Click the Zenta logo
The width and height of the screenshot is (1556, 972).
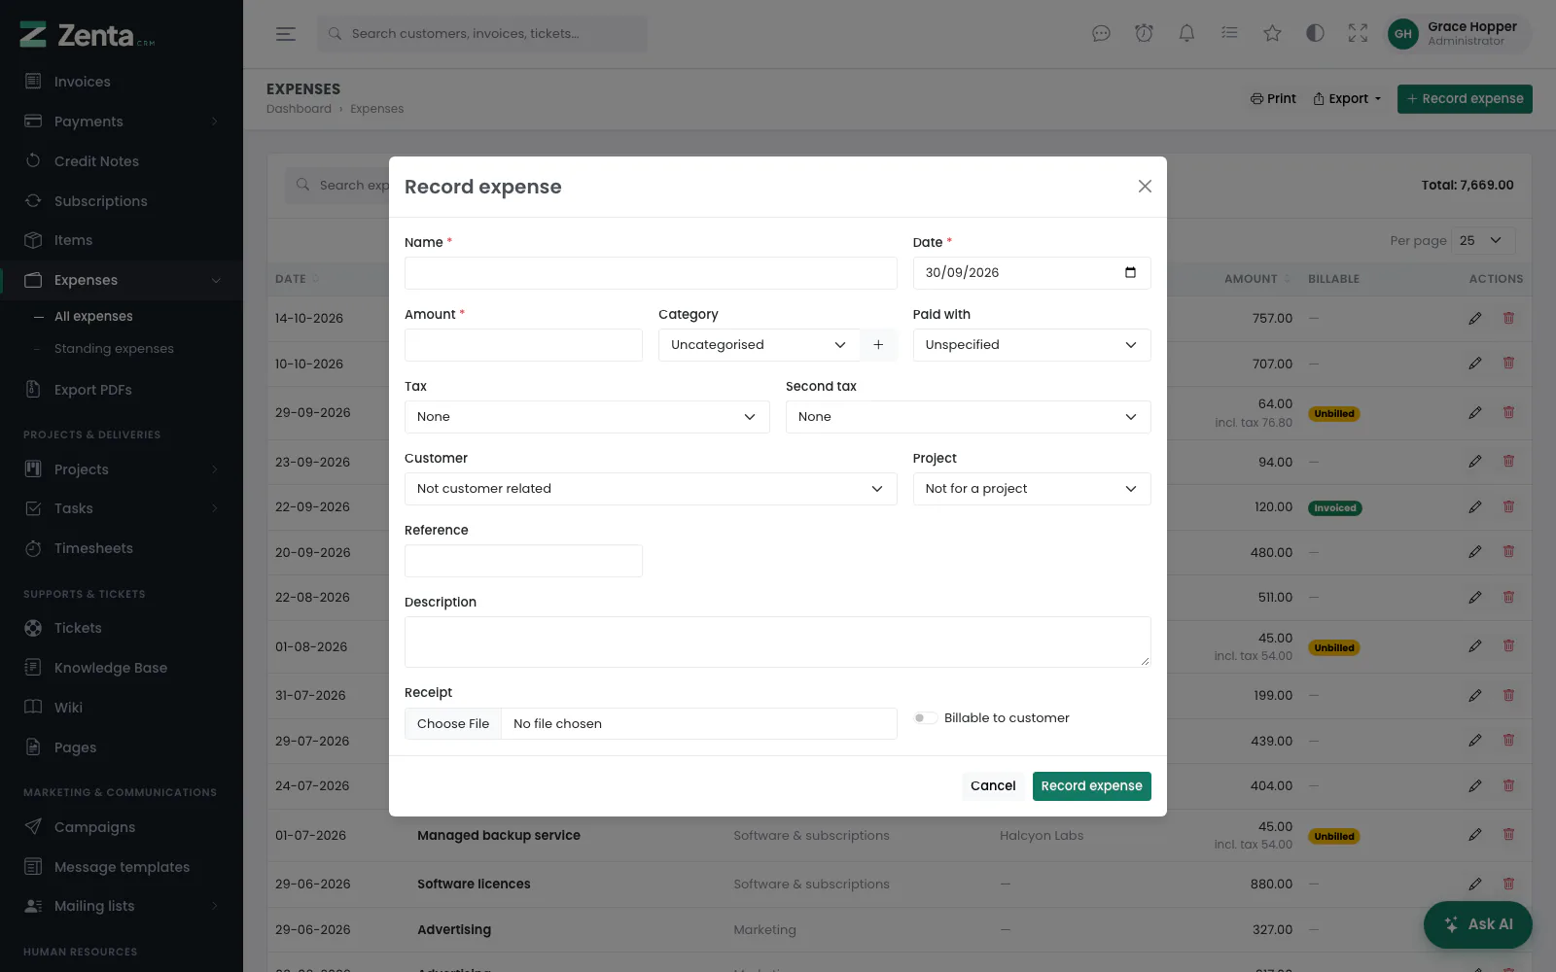tap(88, 35)
